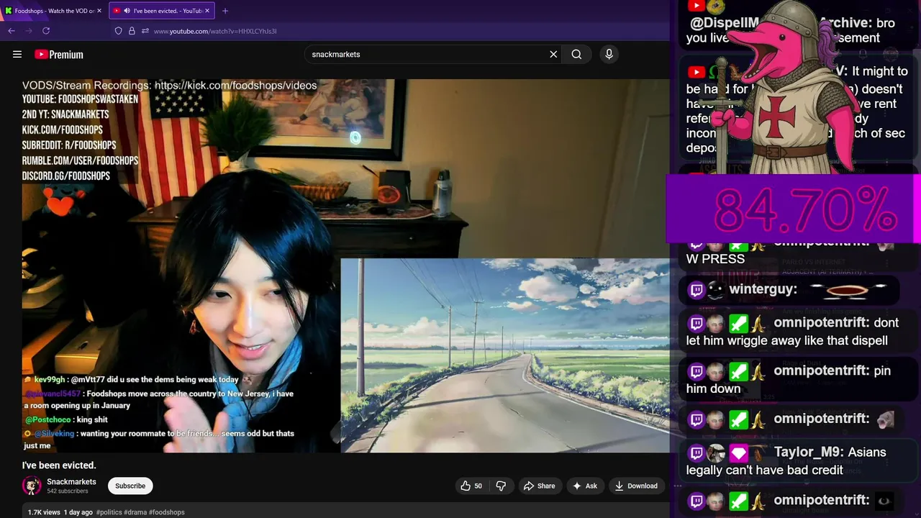The height and width of the screenshot is (518, 921).
Task: Click Twitch icon beside Taylor_M9 message
Action: pos(696,453)
